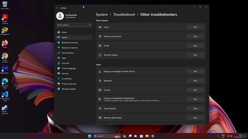Open Apps settings
This screenshot has width=248, height=139.
[x=74, y=58]
